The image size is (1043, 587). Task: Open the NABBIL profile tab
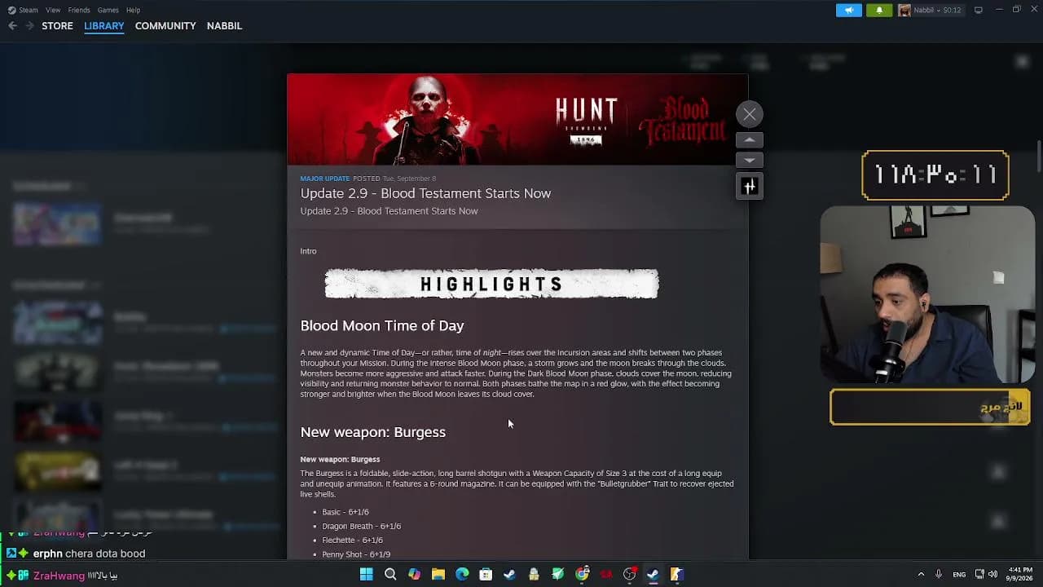coord(224,26)
